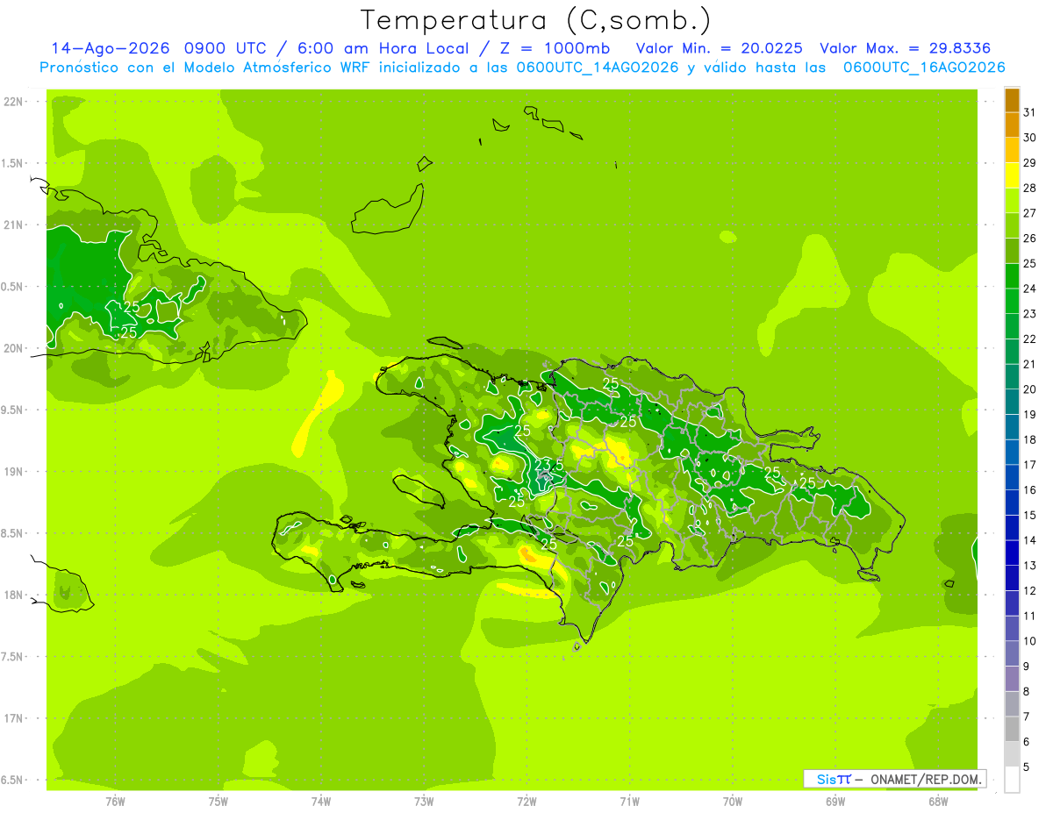Screen dimensions: 1053x813
Task: Click the initialization stamp "0600UTC_14AGO2026"
Action: pyautogui.click(x=598, y=68)
